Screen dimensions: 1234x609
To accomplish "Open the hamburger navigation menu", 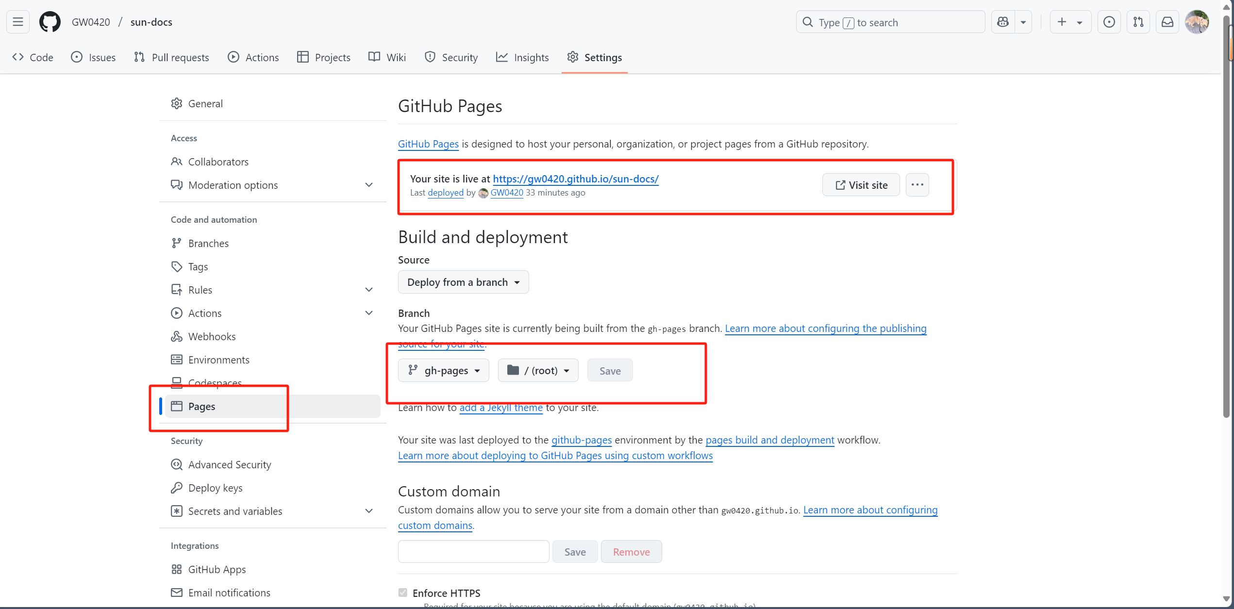I will pyautogui.click(x=18, y=22).
